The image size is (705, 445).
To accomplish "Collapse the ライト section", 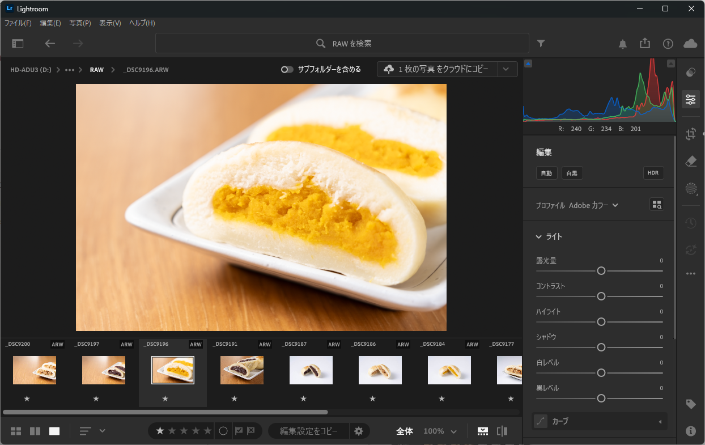I will [x=539, y=236].
